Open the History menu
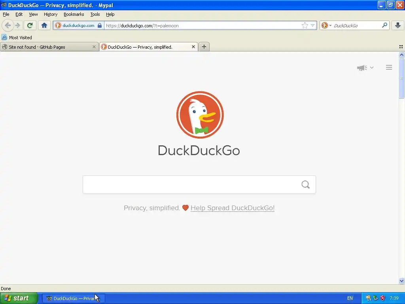The width and height of the screenshot is (405, 304). coord(51,14)
